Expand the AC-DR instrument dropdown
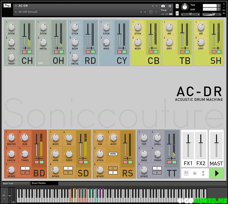Image resolution: width=228 pixels, height=204 pixels. [16, 6]
